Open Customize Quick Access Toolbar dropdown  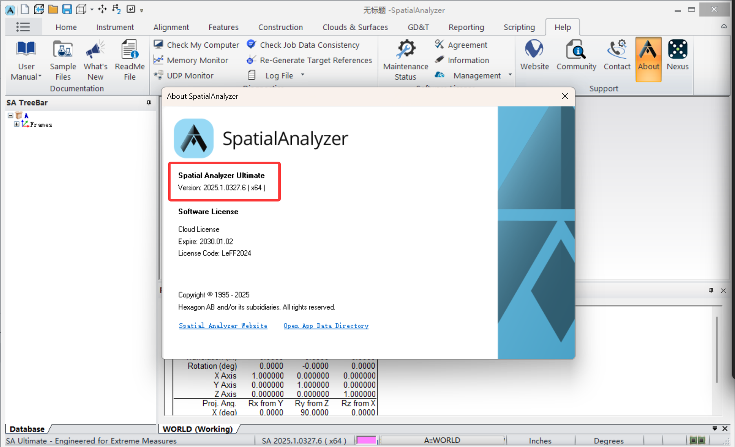[142, 10]
